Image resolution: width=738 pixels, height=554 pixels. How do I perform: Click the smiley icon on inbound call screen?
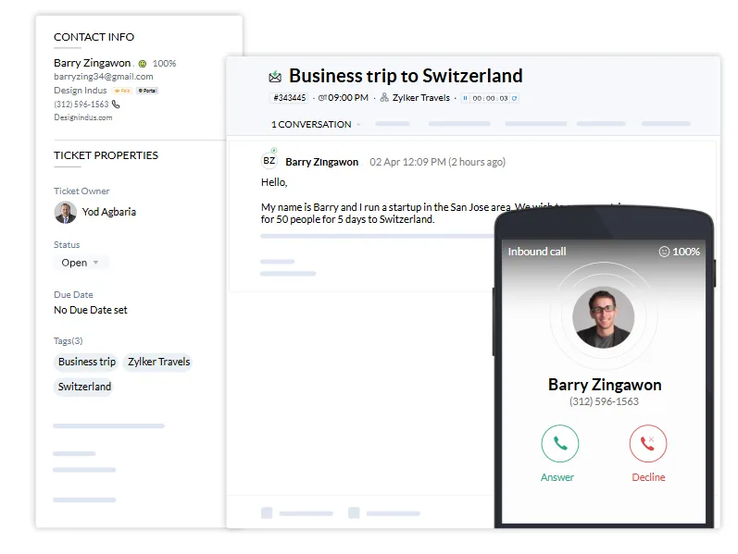(x=664, y=252)
